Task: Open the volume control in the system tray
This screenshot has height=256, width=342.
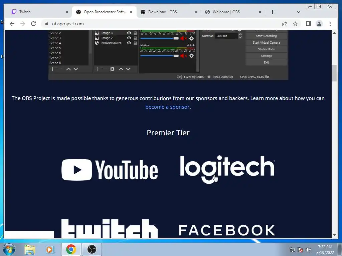Action: point(308,250)
